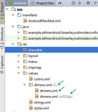98x112 pixels.
Task: Select the menu folder label
Action: [33, 62]
